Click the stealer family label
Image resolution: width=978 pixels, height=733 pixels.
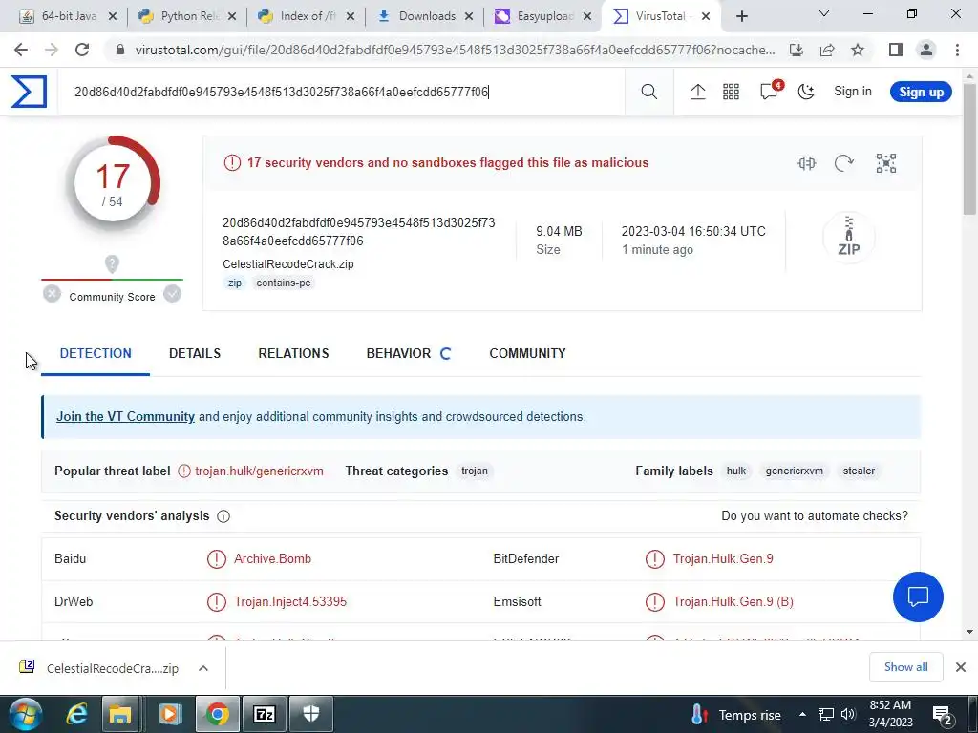tap(859, 471)
